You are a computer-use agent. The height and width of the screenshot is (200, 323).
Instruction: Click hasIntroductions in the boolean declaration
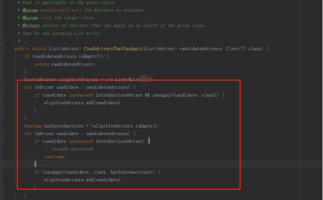(63, 126)
